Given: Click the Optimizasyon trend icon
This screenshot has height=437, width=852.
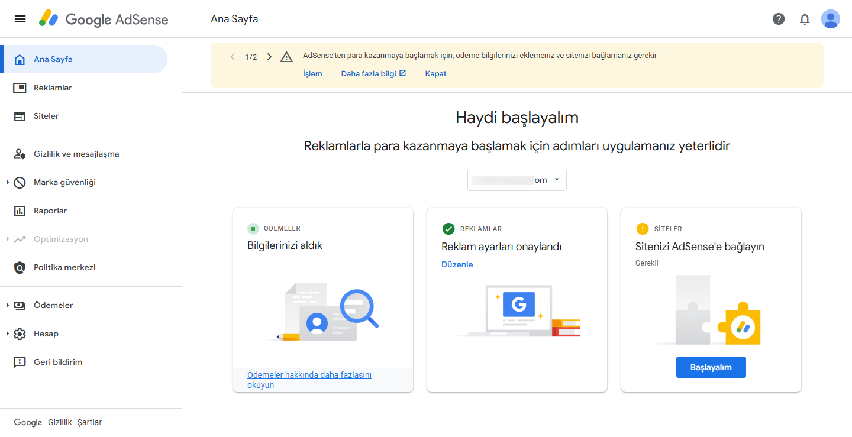Looking at the screenshot, I should pyautogui.click(x=20, y=239).
